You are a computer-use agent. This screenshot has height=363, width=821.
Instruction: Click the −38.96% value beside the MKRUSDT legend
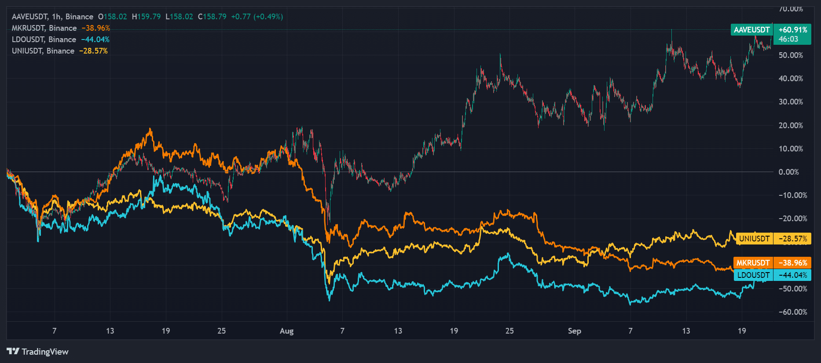click(x=96, y=28)
